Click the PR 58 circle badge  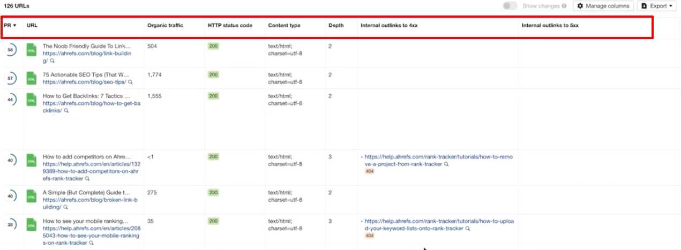point(11,50)
